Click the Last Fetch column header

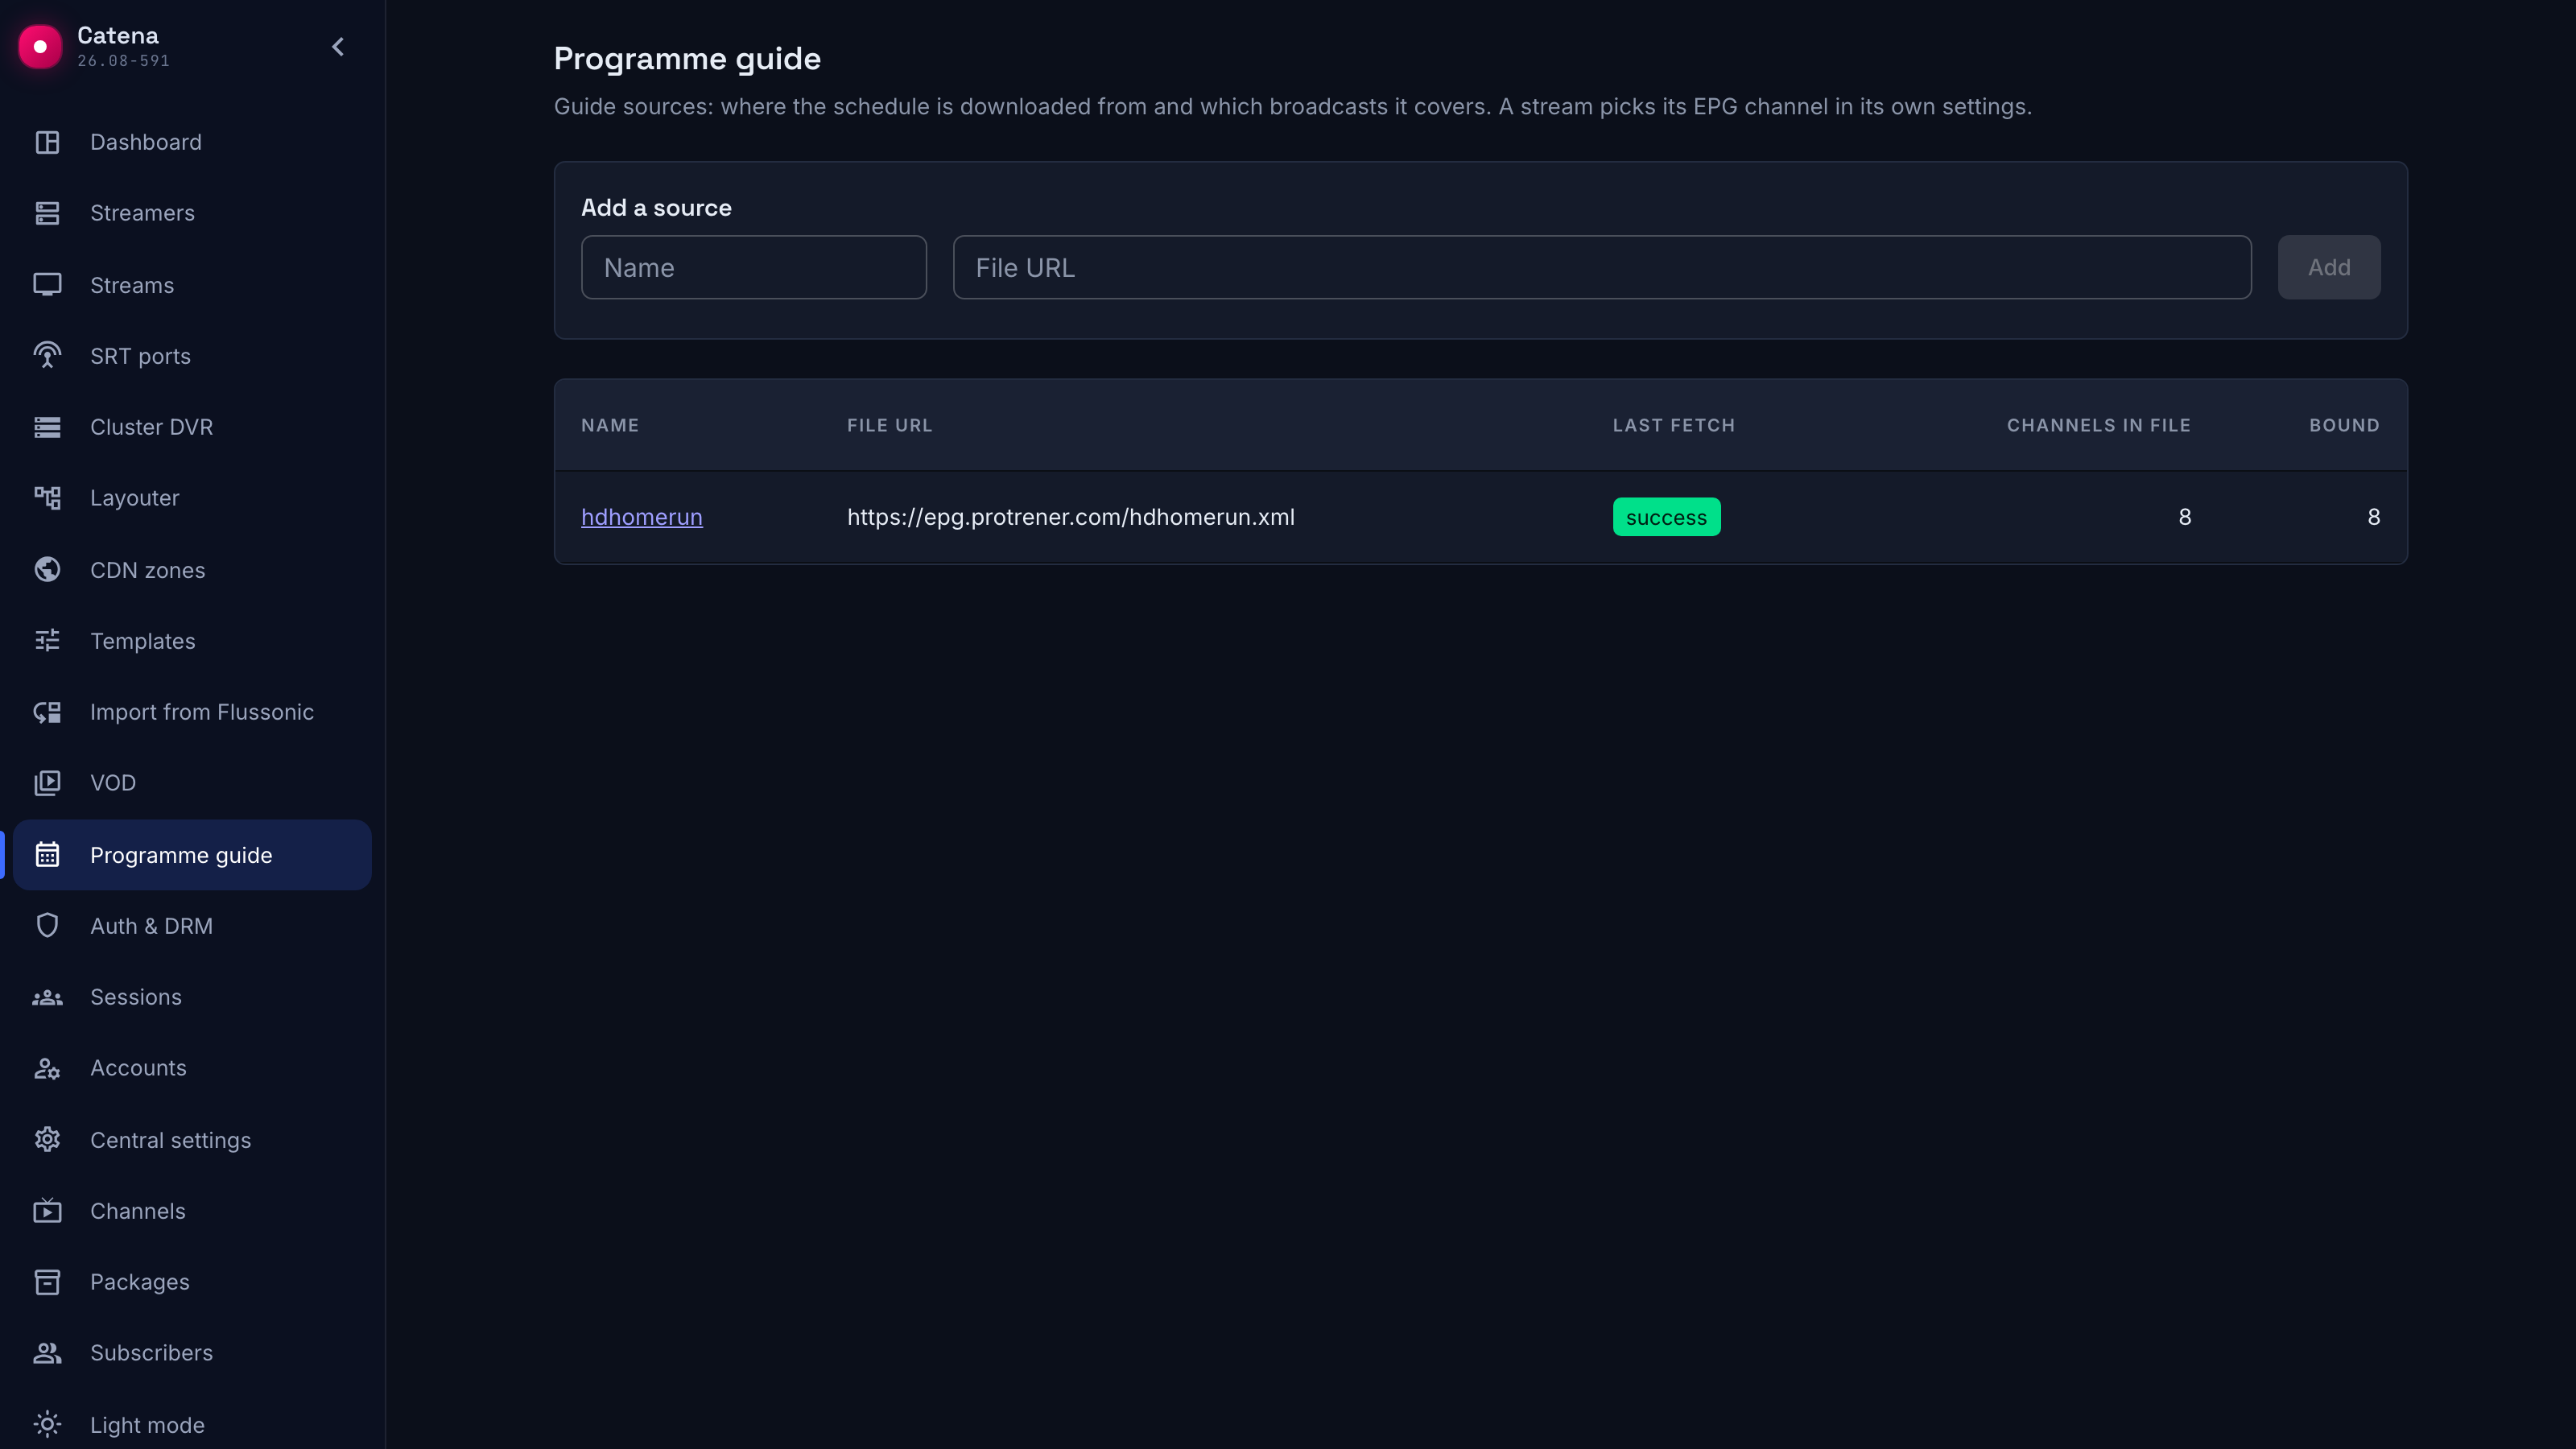coord(1674,425)
